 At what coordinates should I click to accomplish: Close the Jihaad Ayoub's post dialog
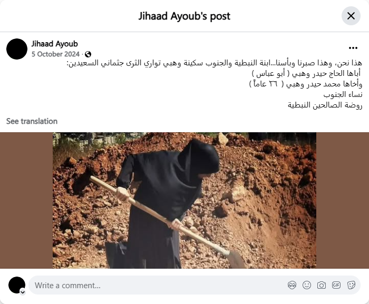(x=351, y=16)
